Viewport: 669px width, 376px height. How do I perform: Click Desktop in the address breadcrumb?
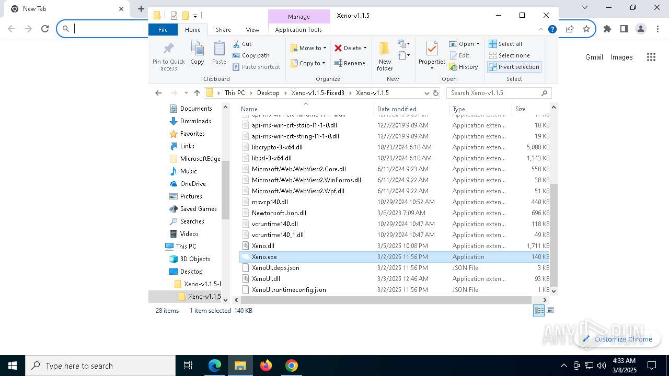[268, 93]
